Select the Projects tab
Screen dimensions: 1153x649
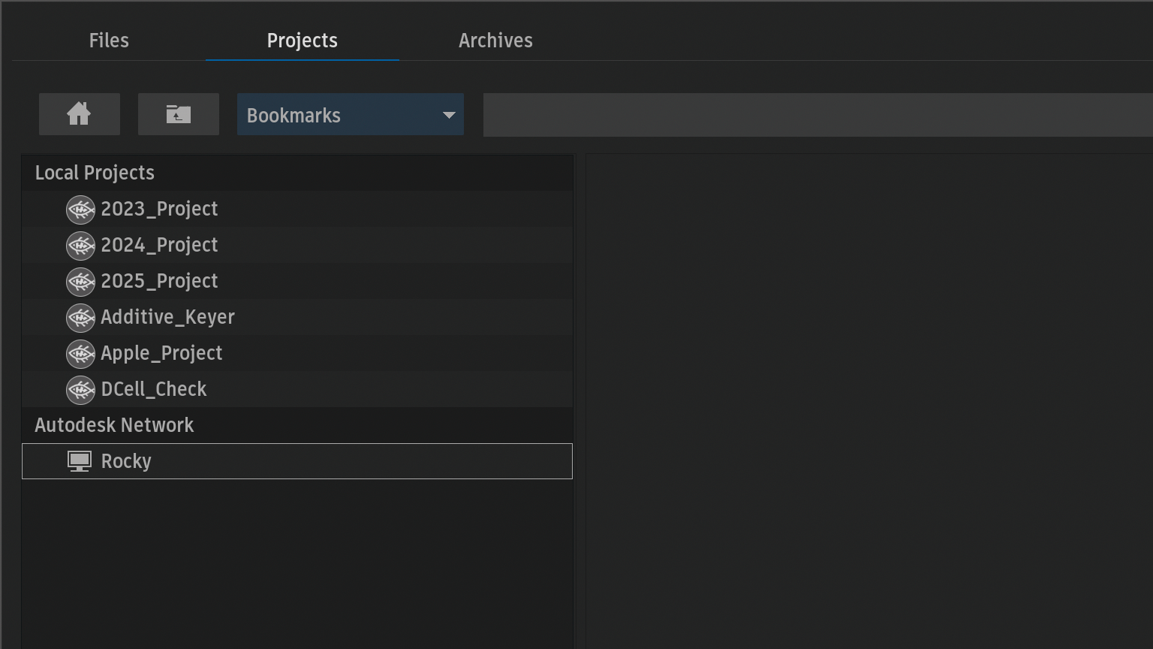[x=302, y=41]
